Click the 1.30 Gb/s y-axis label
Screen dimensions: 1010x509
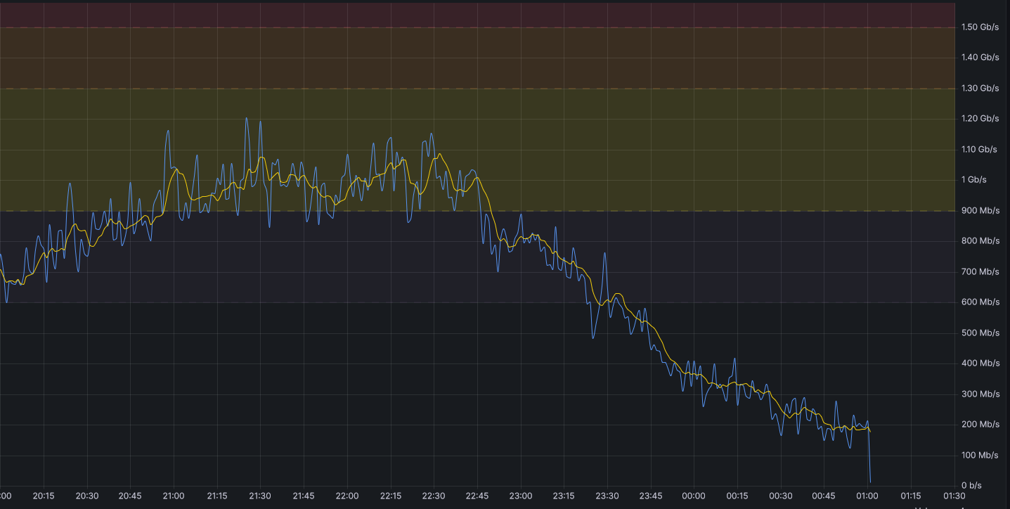tap(980, 89)
